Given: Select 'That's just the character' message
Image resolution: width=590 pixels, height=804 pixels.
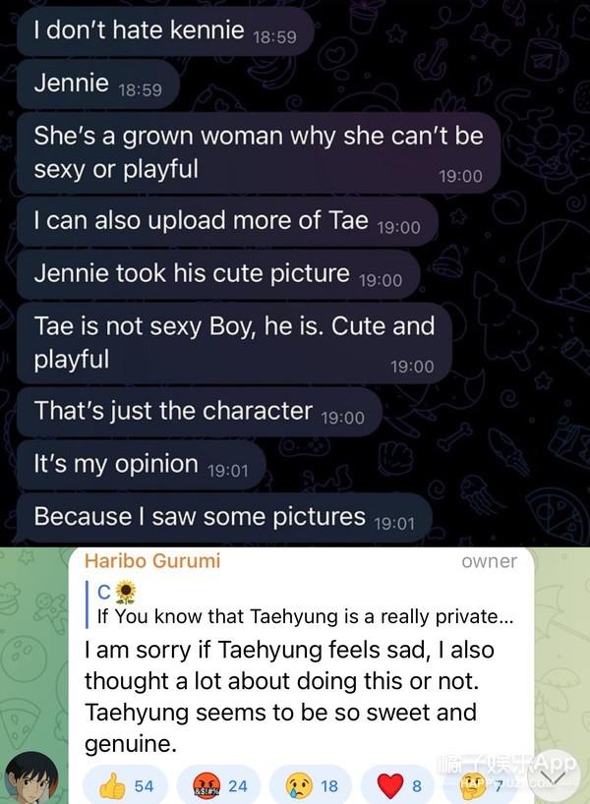Looking at the screenshot, I should click(199, 412).
